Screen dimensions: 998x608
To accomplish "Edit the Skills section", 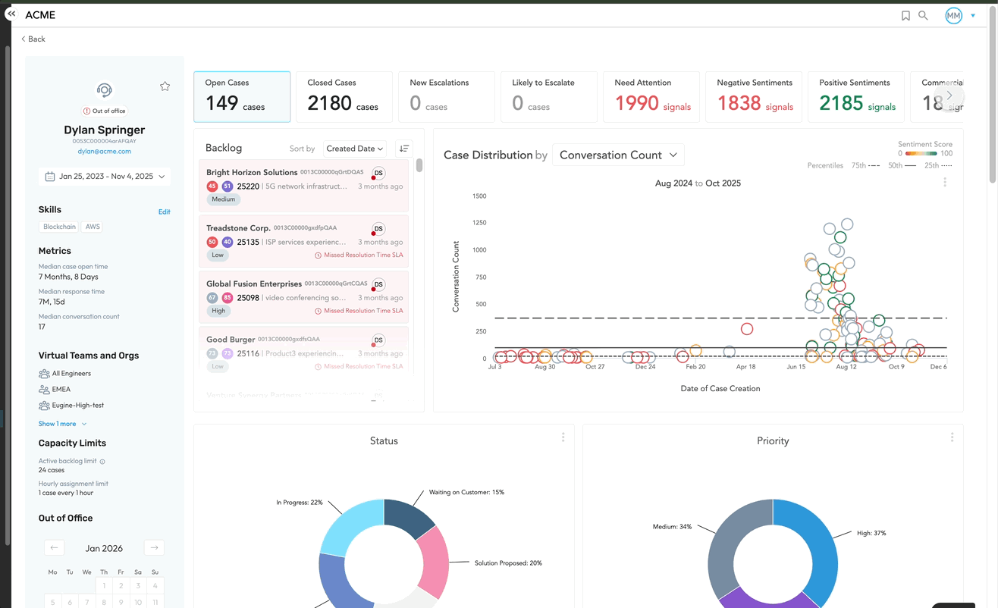I will pos(164,212).
